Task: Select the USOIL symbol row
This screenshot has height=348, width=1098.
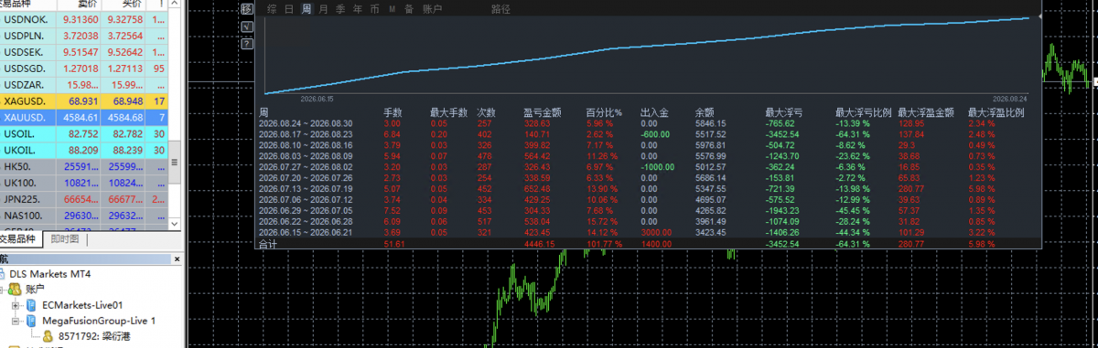Action: click(91, 133)
